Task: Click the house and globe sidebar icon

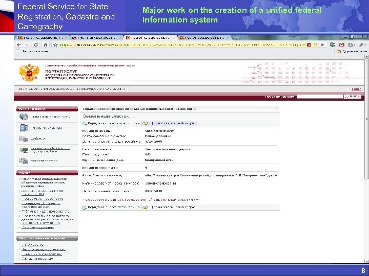Action: [24, 117]
